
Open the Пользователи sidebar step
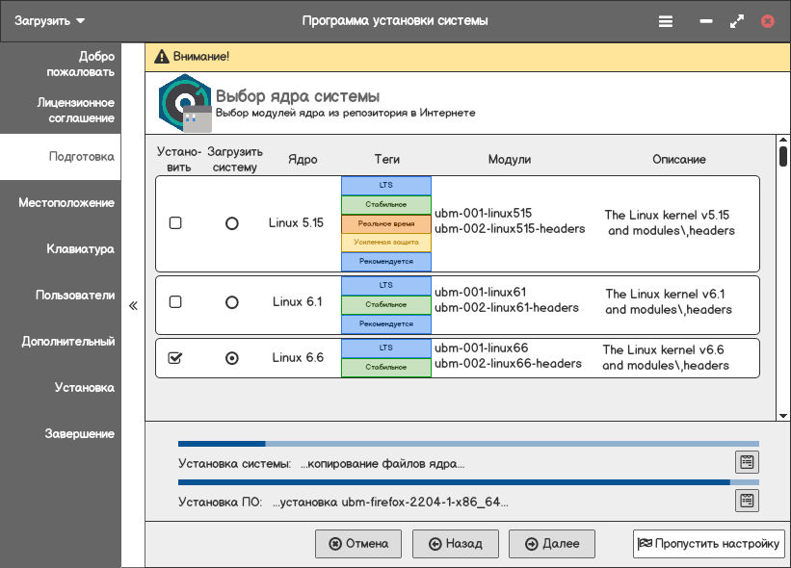(x=74, y=296)
